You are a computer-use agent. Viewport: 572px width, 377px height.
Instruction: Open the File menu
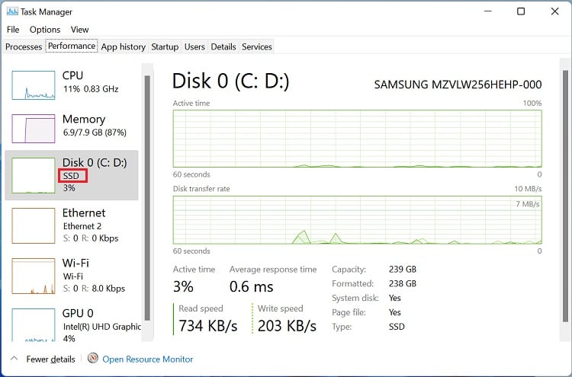tap(13, 30)
